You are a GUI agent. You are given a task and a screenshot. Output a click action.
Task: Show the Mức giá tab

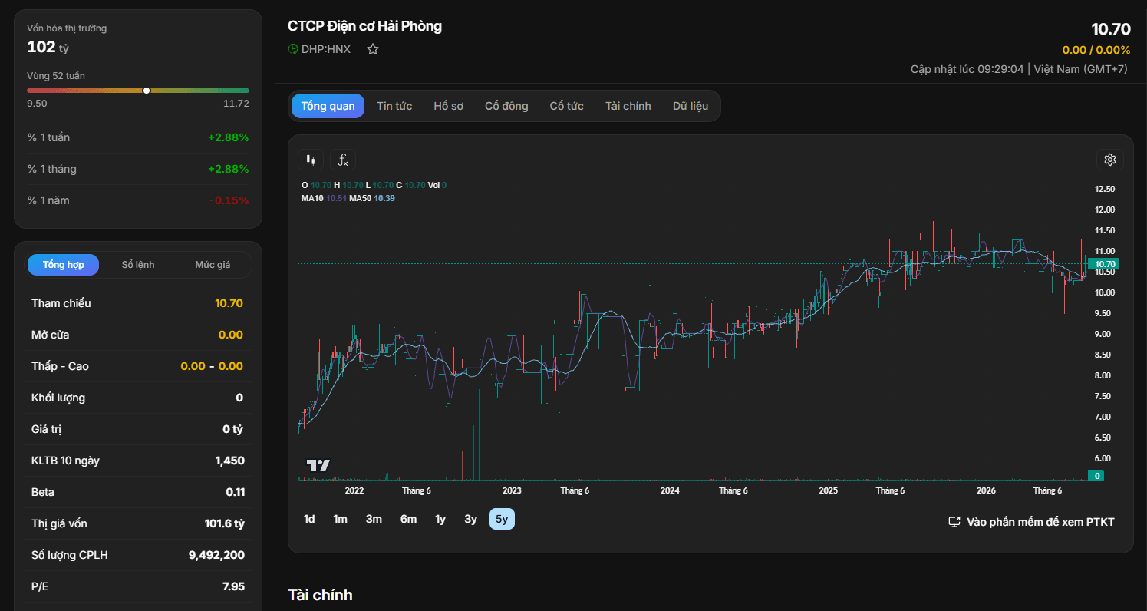point(213,265)
